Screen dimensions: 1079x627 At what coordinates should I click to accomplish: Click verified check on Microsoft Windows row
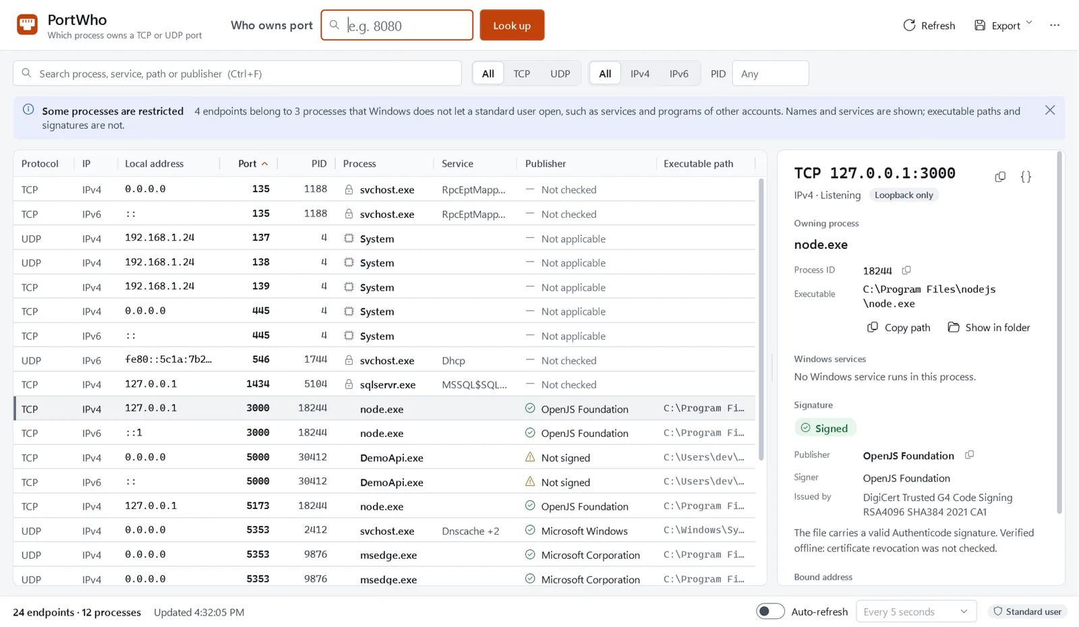click(x=530, y=530)
